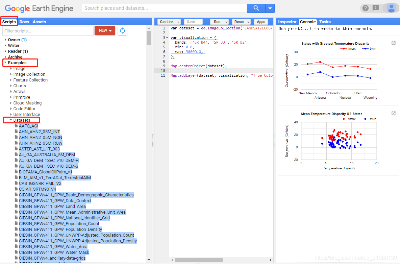Click the file icon beside AHN_AHN2_05M_INT
Image resolution: width=400 pixels, height=264 pixels.
16,131
